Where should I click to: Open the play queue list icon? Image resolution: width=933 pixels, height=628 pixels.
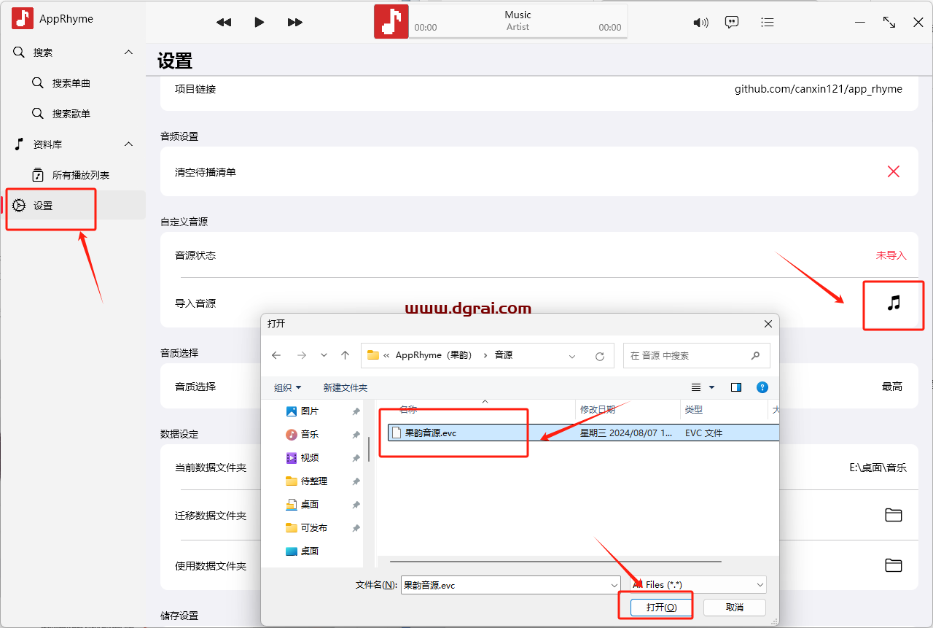[767, 22]
